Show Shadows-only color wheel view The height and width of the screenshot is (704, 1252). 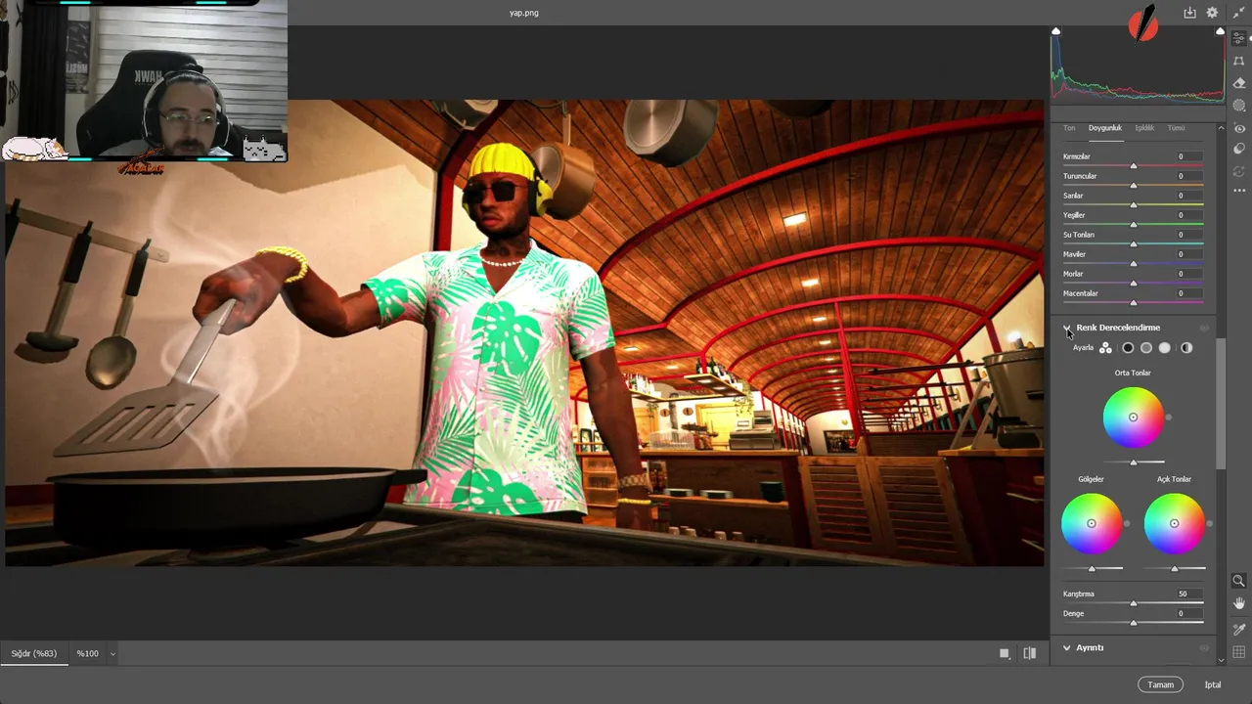pyautogui.click(x=1128, y=348)
